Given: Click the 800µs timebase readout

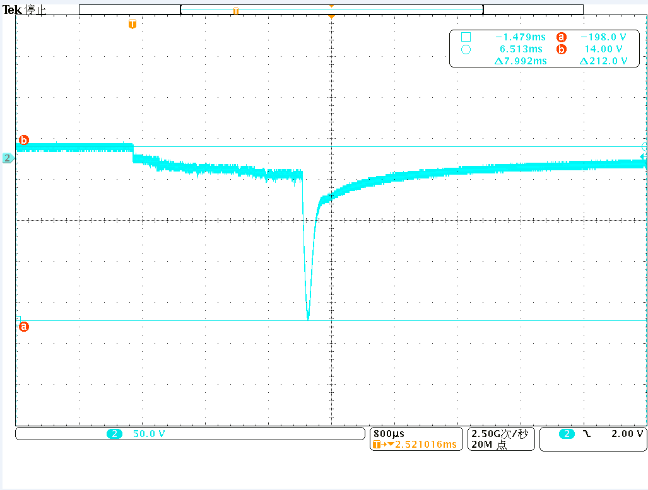Looking at the screenshot, I should click(x=389, y=434).
